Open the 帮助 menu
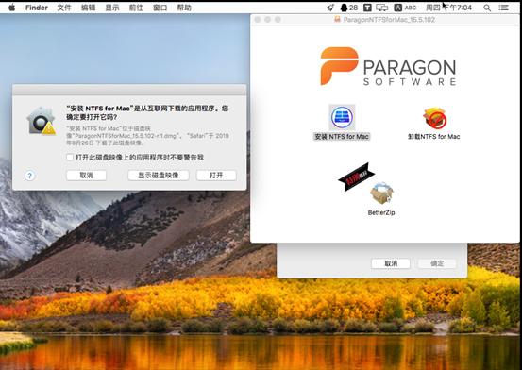This screenshot has width=522, height=370. [184, 8]
